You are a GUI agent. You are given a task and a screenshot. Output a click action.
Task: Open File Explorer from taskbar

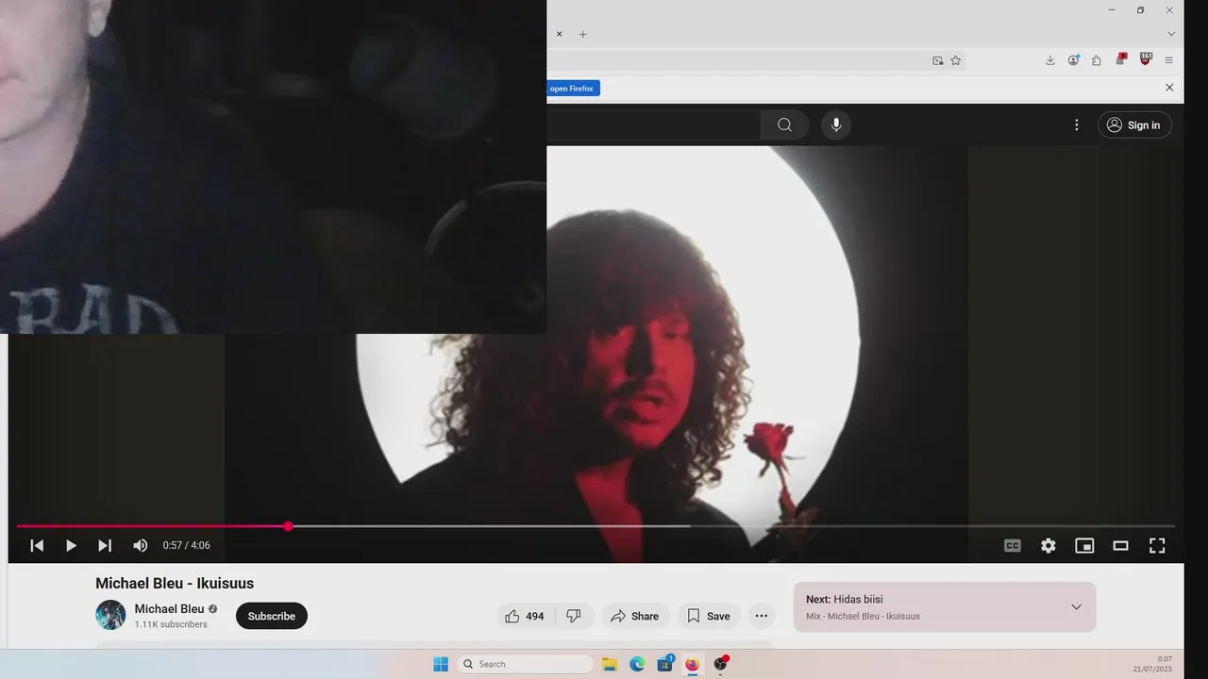(610, 664)
